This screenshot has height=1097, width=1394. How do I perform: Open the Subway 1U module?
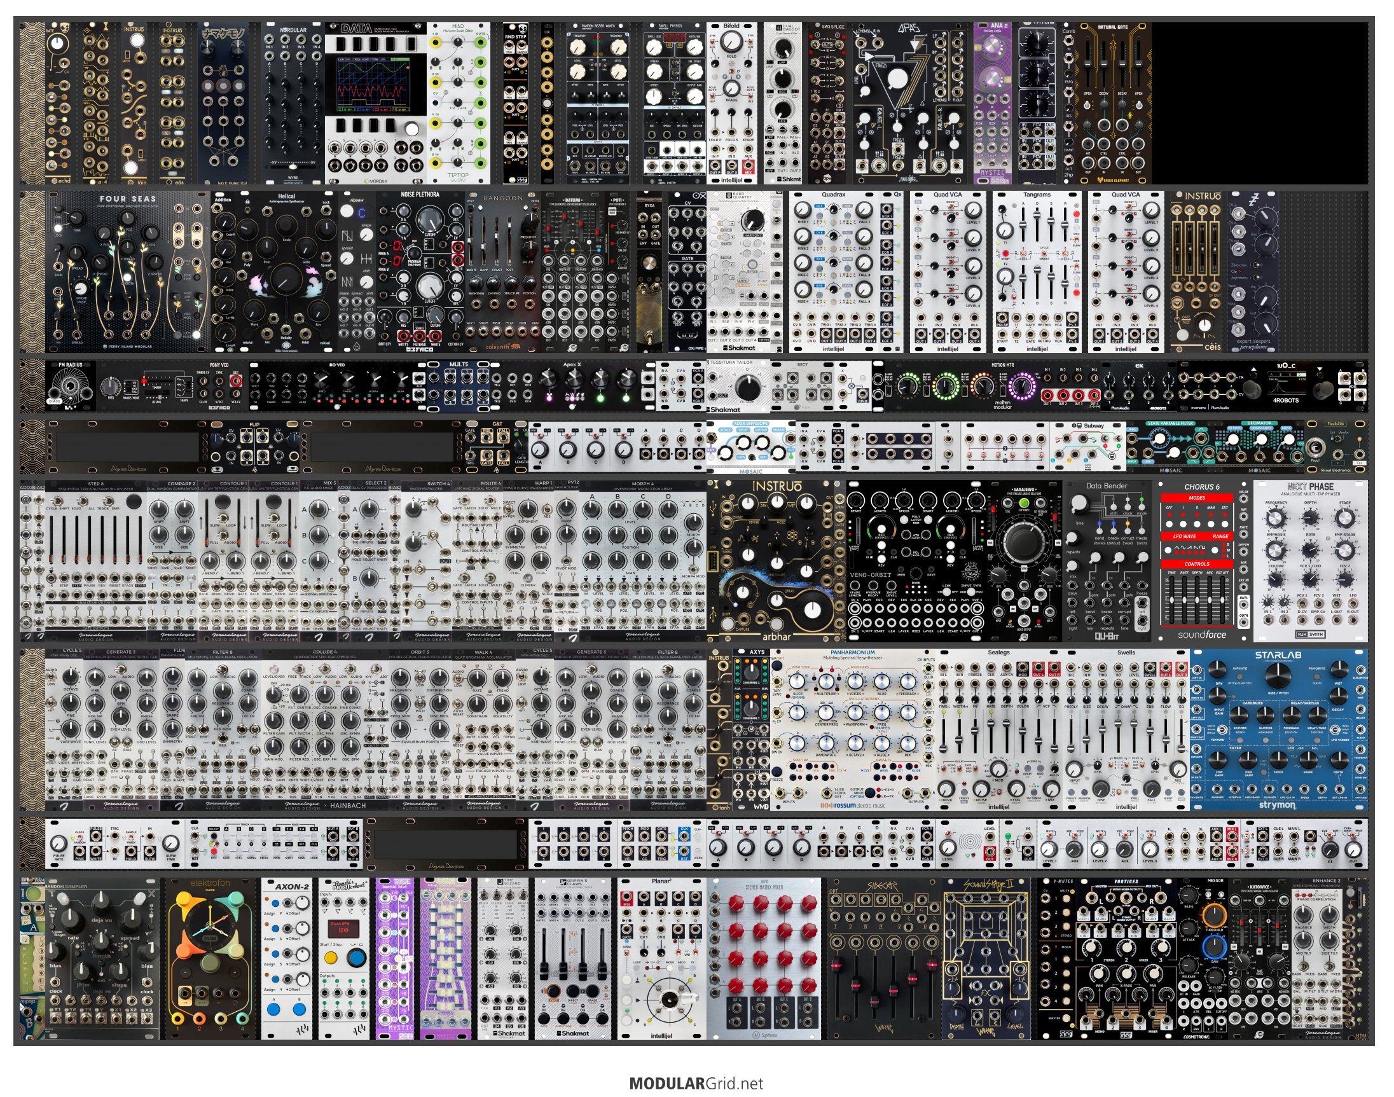click(1087, 446)
